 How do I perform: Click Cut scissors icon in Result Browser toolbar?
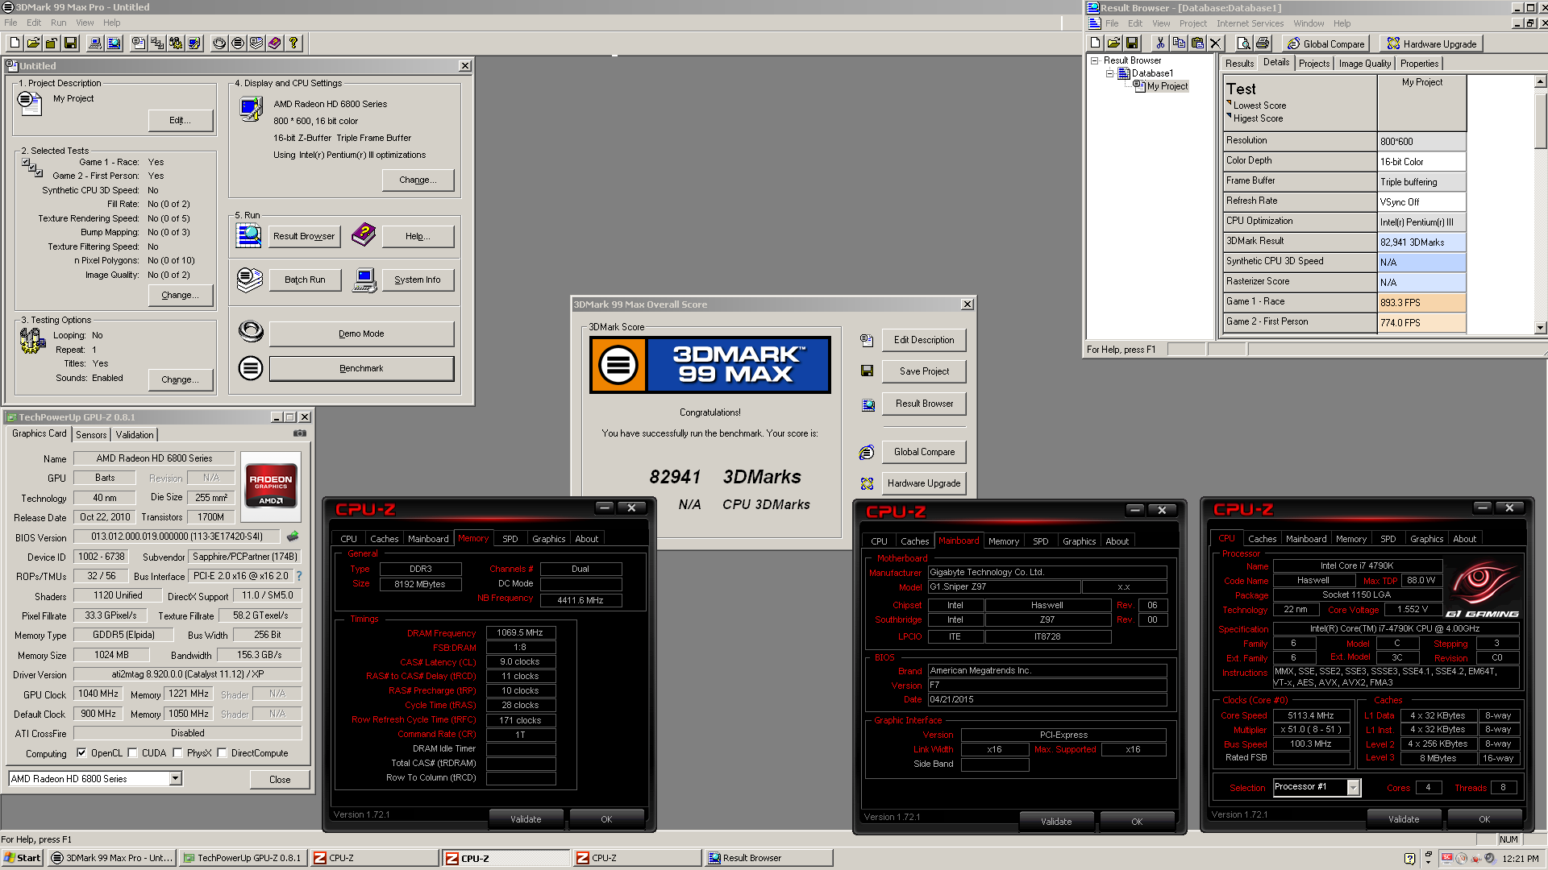coord(1160,43)
